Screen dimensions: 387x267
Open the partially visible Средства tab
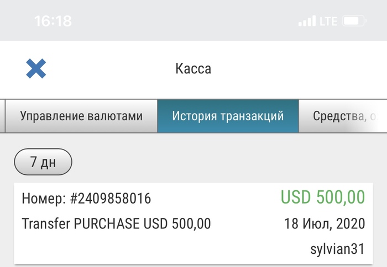pos(343,116)
